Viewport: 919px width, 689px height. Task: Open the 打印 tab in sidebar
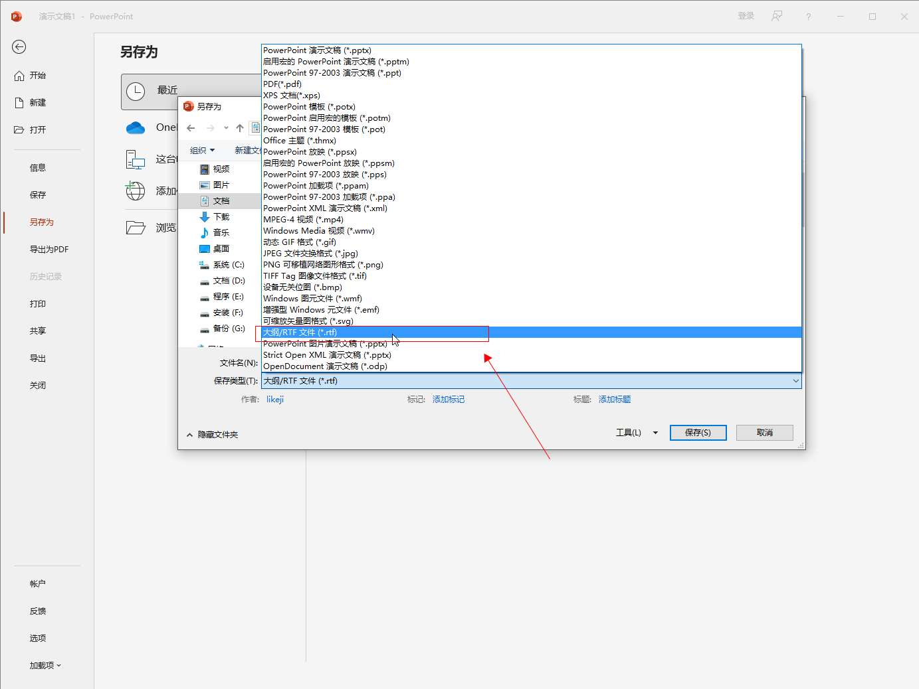(x=38, y=304)
